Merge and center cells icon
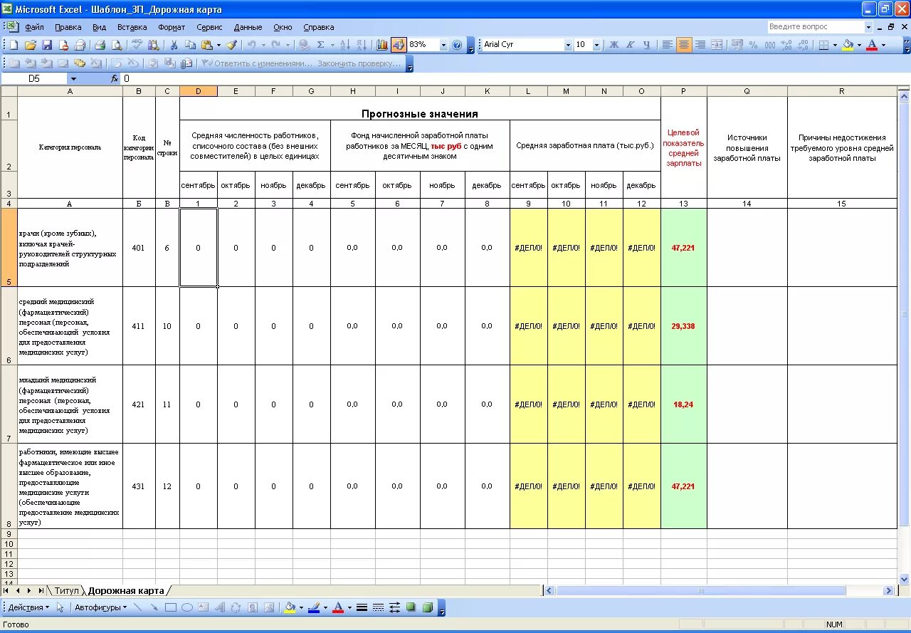The height and width of the screenshot is (633, 911). click(x=717, y=45)
